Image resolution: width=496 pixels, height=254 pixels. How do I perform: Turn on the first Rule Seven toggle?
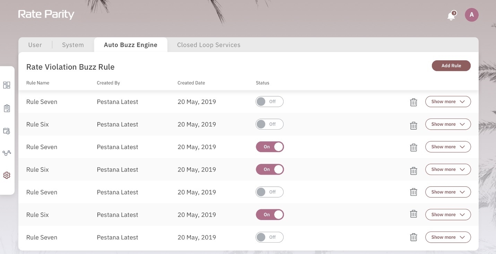click(x=270, y=102)
